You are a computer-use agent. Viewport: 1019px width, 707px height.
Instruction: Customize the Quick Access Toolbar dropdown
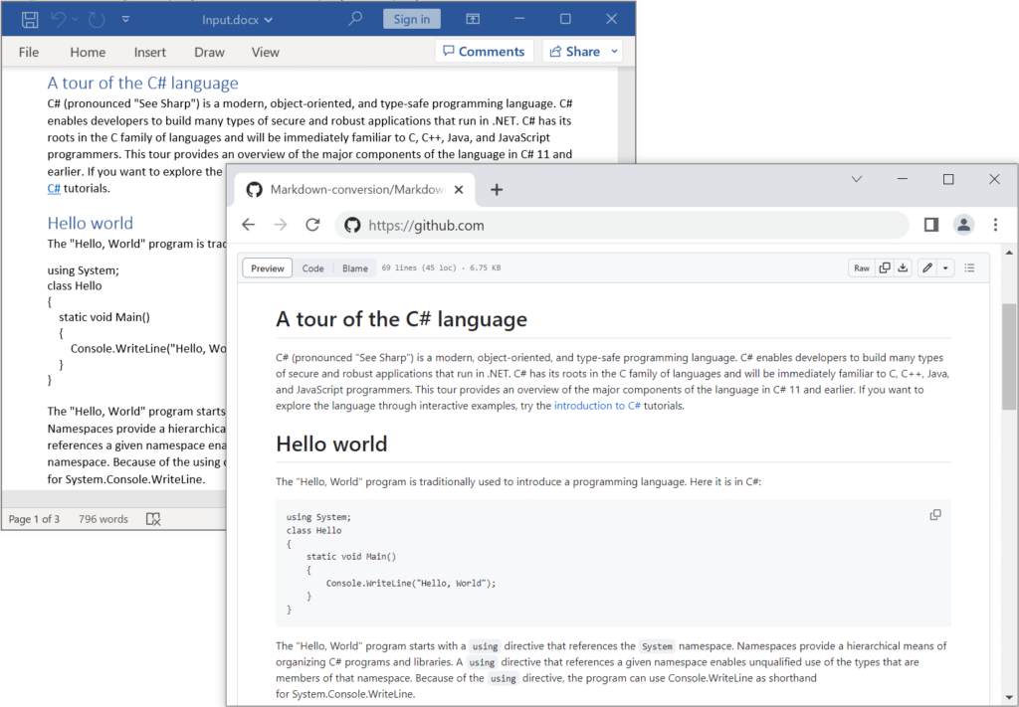tap(125, 18)
